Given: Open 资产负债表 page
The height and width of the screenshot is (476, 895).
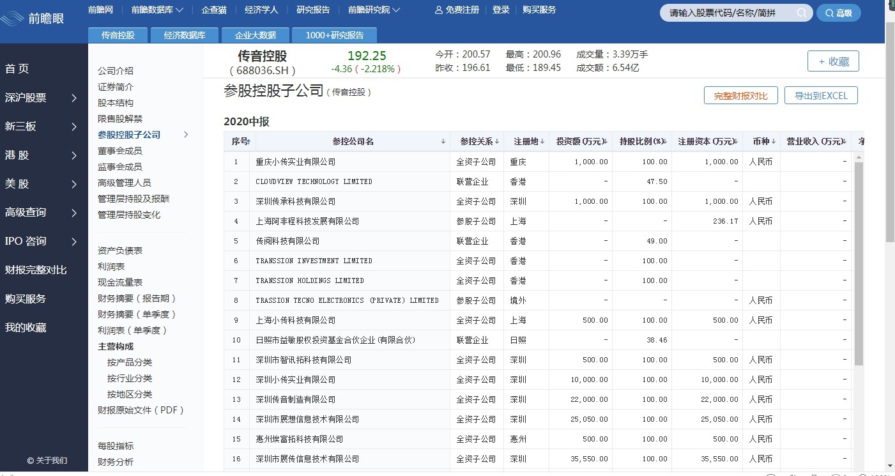Looking at the screenshot, I should click(x=120, y=250).
